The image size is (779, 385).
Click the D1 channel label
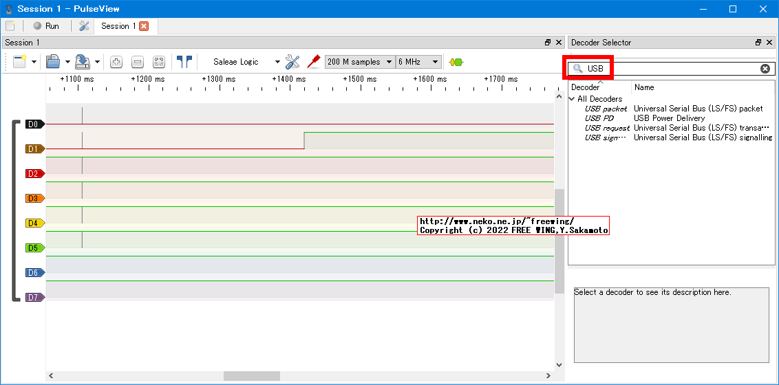(35, 148)
